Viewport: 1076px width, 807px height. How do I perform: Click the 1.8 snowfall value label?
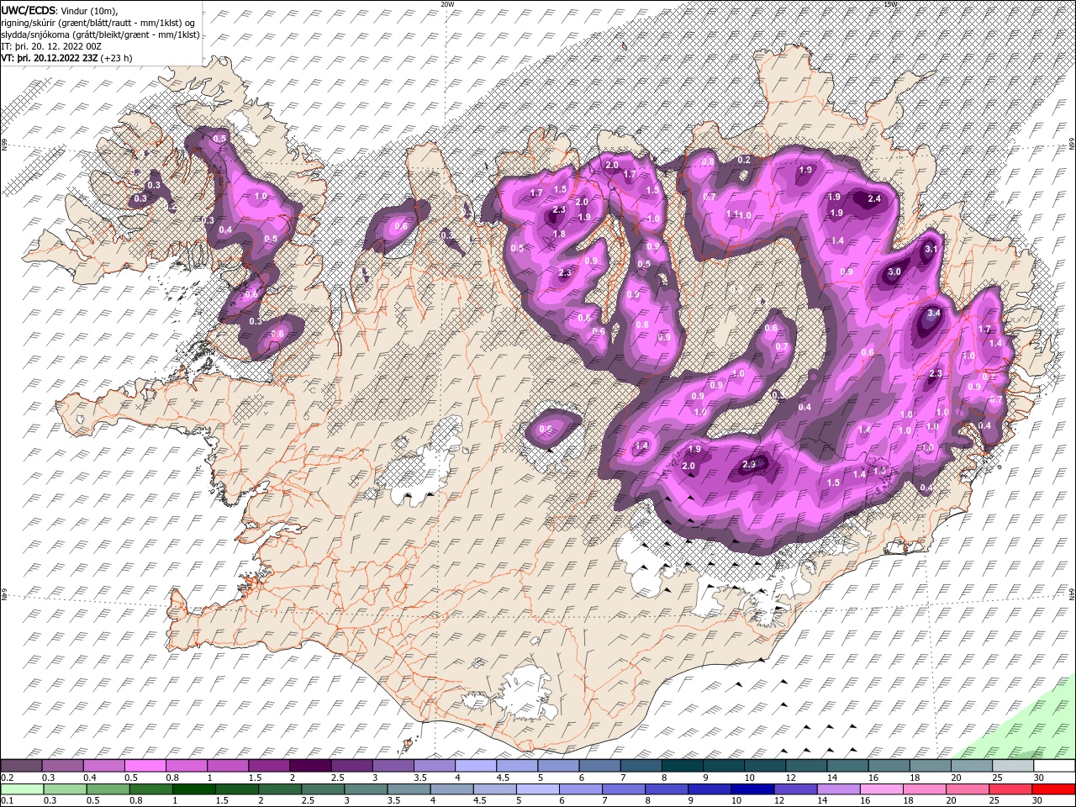click(559, 234)
